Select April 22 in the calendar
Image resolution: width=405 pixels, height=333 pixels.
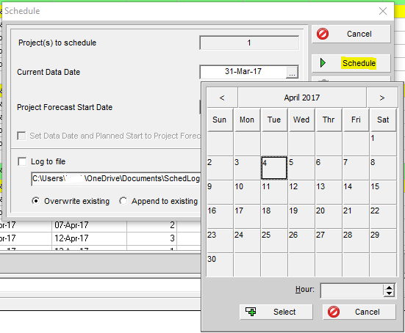click(383, 216)
